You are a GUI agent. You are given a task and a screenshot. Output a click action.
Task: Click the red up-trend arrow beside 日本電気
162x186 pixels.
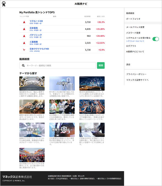click(24, 29)
